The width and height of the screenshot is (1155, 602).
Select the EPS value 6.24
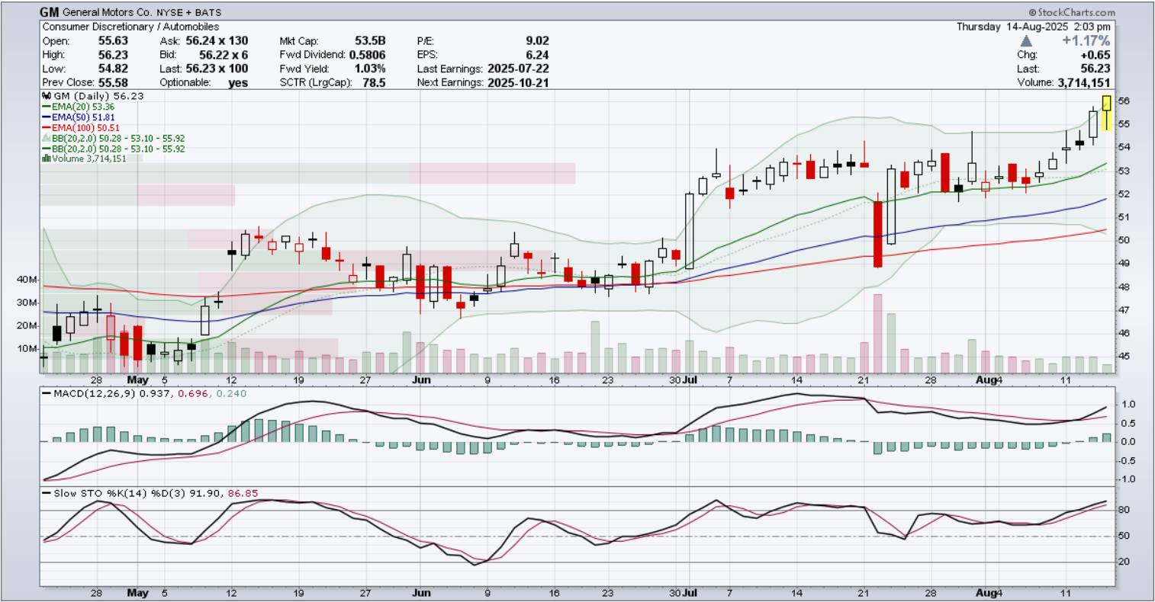click(x=536, y=55)
